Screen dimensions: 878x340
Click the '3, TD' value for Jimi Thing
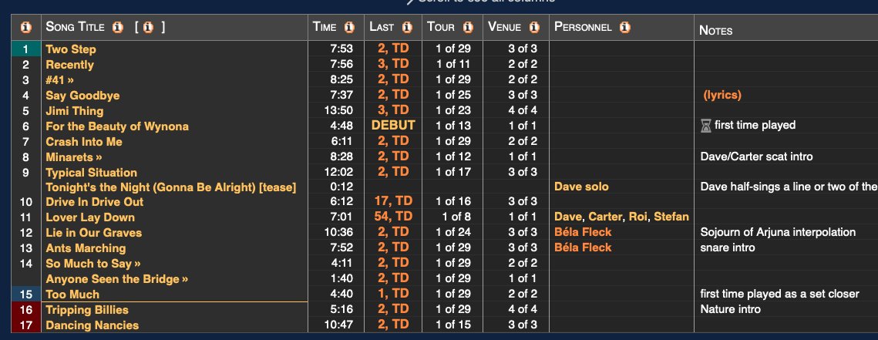point(393,109)
